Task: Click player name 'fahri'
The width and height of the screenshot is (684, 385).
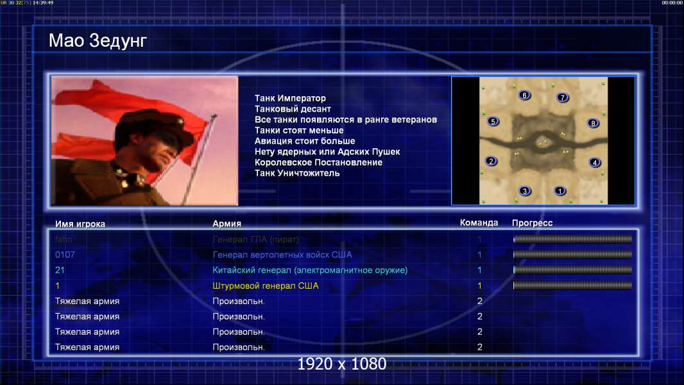Action: pos(64,239)
